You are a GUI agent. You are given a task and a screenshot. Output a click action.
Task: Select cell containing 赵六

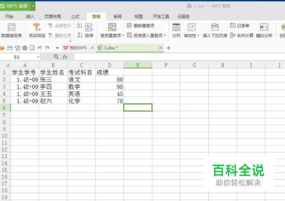tap(53, 101)
